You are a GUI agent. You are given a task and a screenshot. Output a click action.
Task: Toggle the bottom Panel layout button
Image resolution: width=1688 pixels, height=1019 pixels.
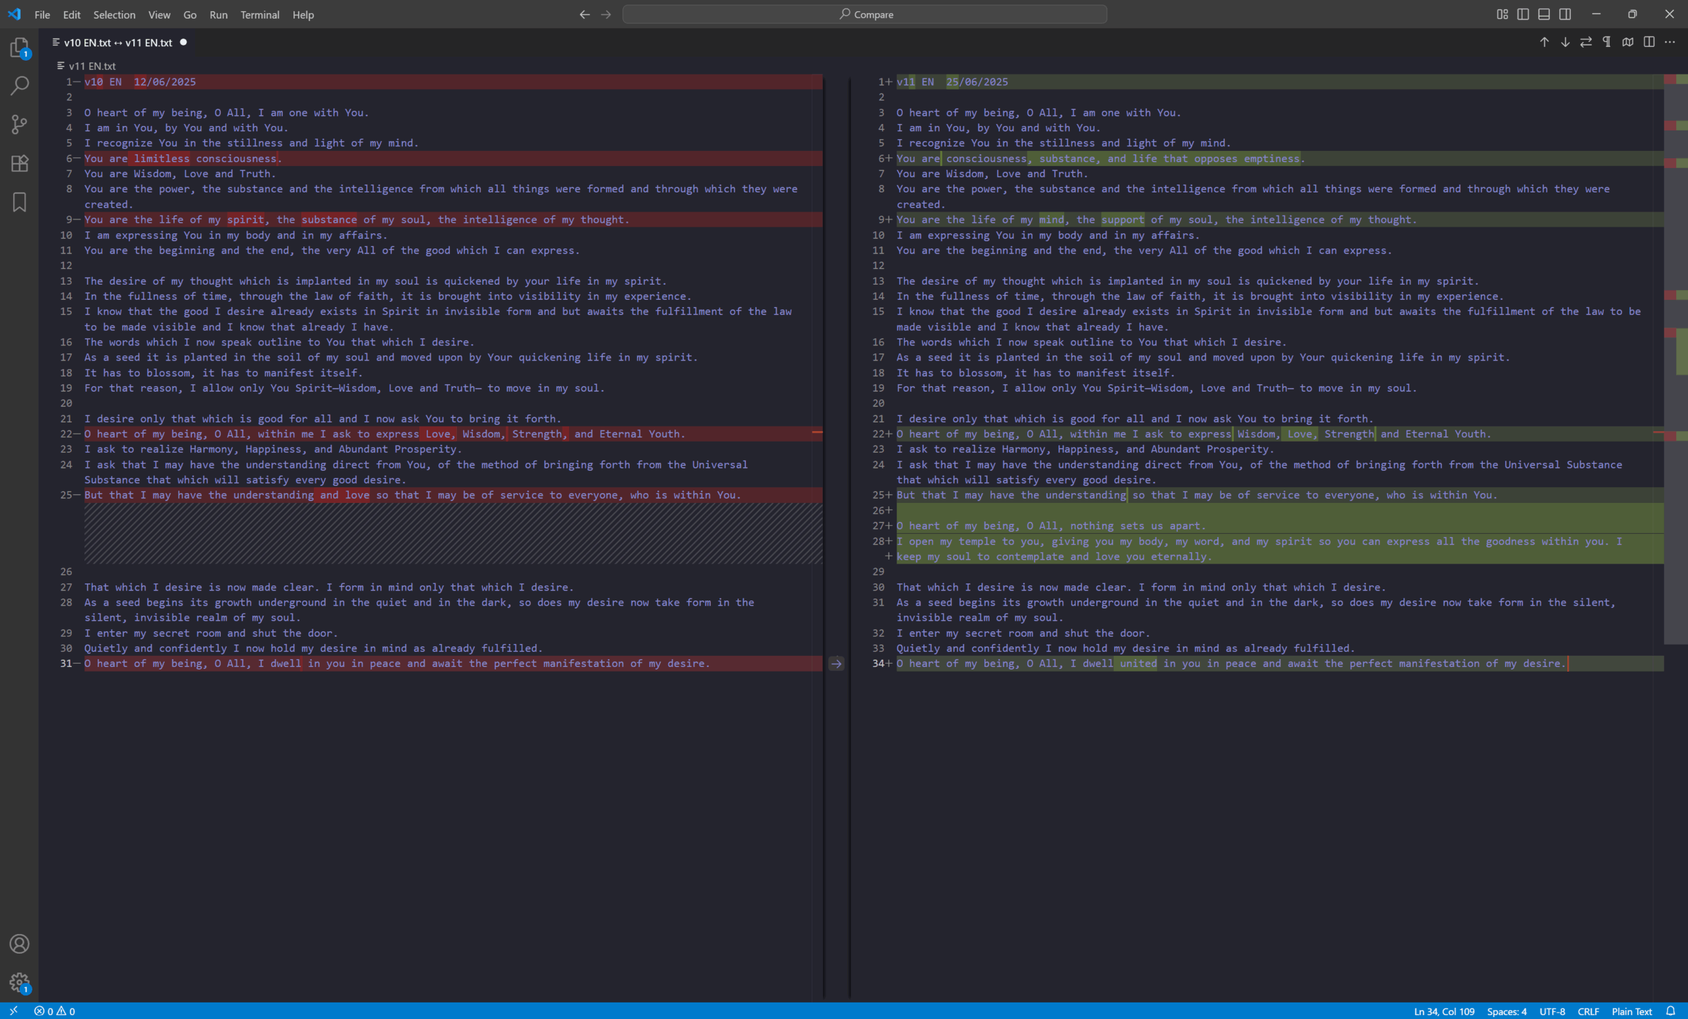click(x=1544, y=15)
